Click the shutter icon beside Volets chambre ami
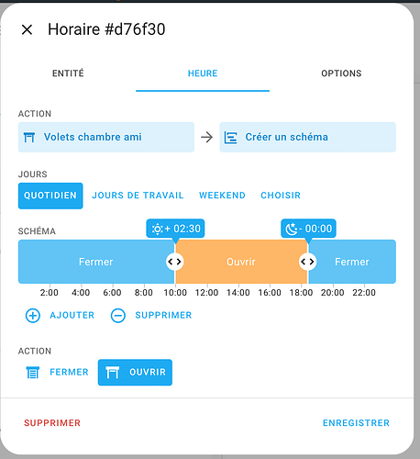This screenshot has height=459, width=420. (x=29, y=138)
